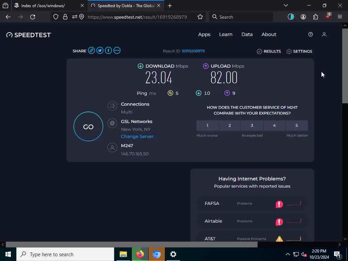The height and width of the screenshot is (261, 348).
Task: Expand the list all tabs dropdown
Action: [x=286, y=5]
